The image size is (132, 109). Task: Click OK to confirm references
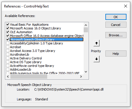click(x=116, y=17)
